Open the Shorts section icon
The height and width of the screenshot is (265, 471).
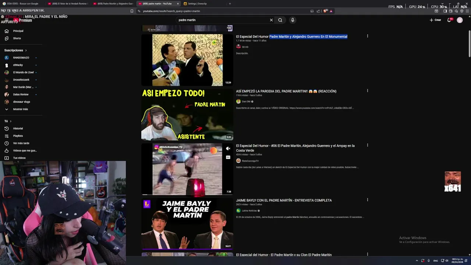pyautogui.click(x=6, y=38)
